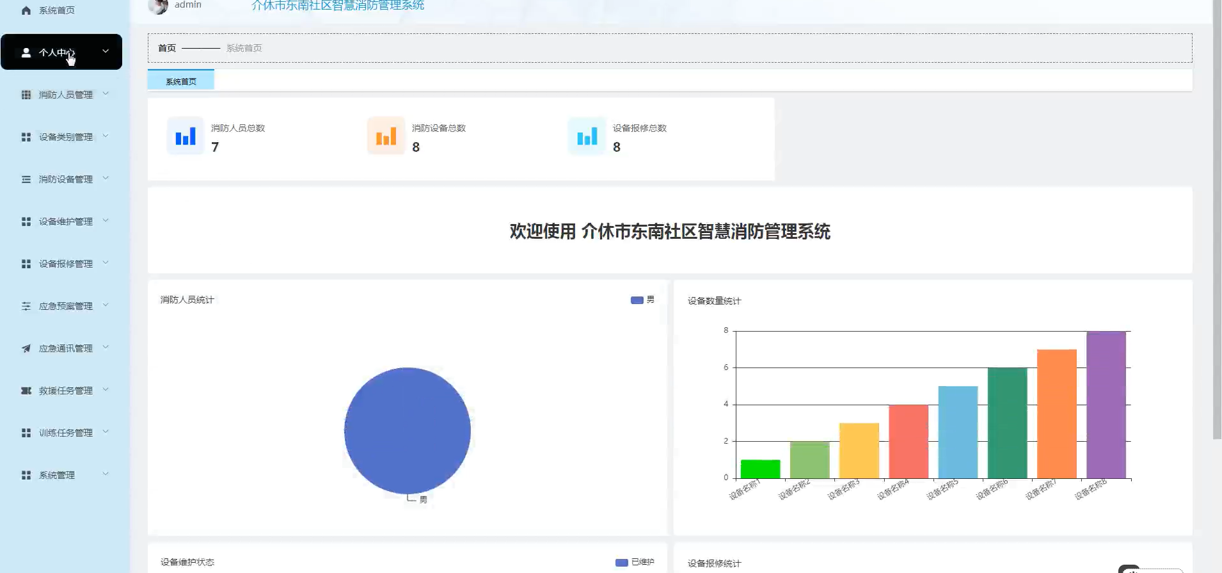The width and height of the screenshot is (1222, 573).
Task: Expand the 消防设备管理 chevron
Action: (x=106, y=178)
